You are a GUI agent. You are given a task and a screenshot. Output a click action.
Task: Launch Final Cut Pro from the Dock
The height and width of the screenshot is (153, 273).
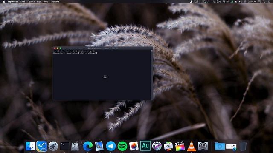(180, 146)
